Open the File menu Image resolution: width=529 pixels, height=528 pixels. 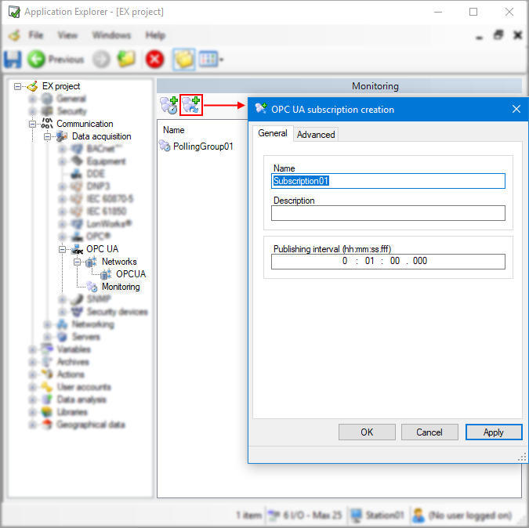[x=36, y=35]
